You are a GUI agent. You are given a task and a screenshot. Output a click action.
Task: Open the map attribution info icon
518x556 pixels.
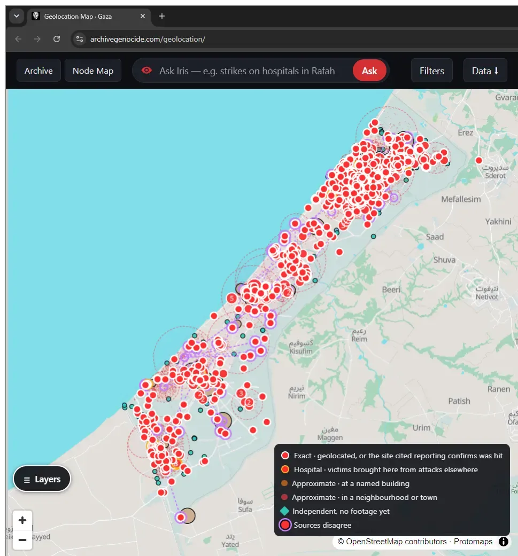503,542
